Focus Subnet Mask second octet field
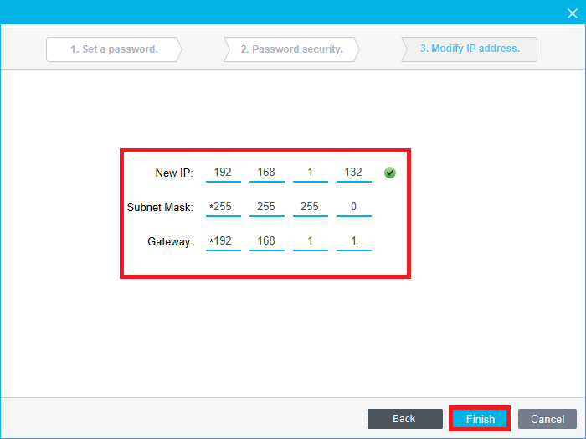Image resolution: width=586 pixels, height=439 pixels. (267, 207)
